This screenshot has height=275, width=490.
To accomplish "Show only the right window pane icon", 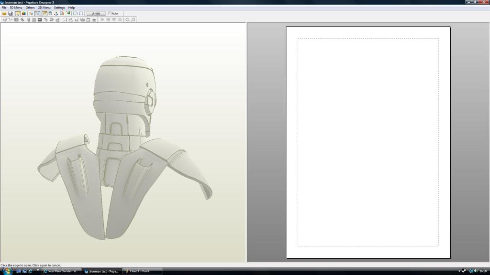I will tap(81, 14).
